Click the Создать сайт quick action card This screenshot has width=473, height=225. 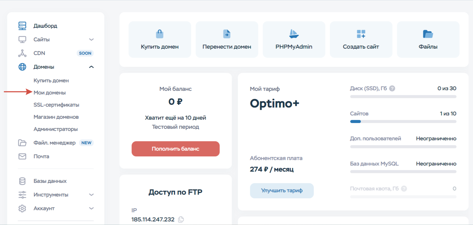point(361,39)
